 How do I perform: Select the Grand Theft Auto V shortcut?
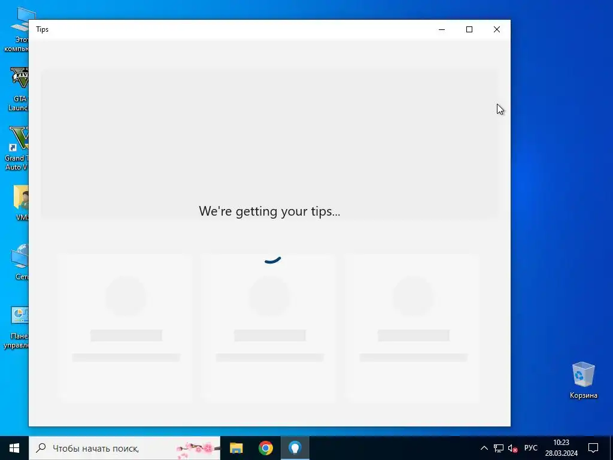(x=16, y=149)
